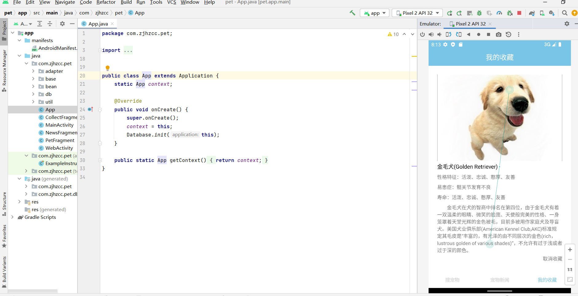578x296 pixels.
Task: Expand the adapter package
Action: (x=33, y=71)
